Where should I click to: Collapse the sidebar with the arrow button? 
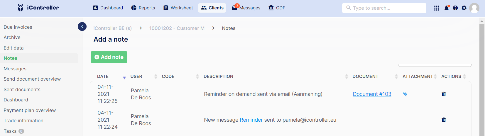[82, 27]
